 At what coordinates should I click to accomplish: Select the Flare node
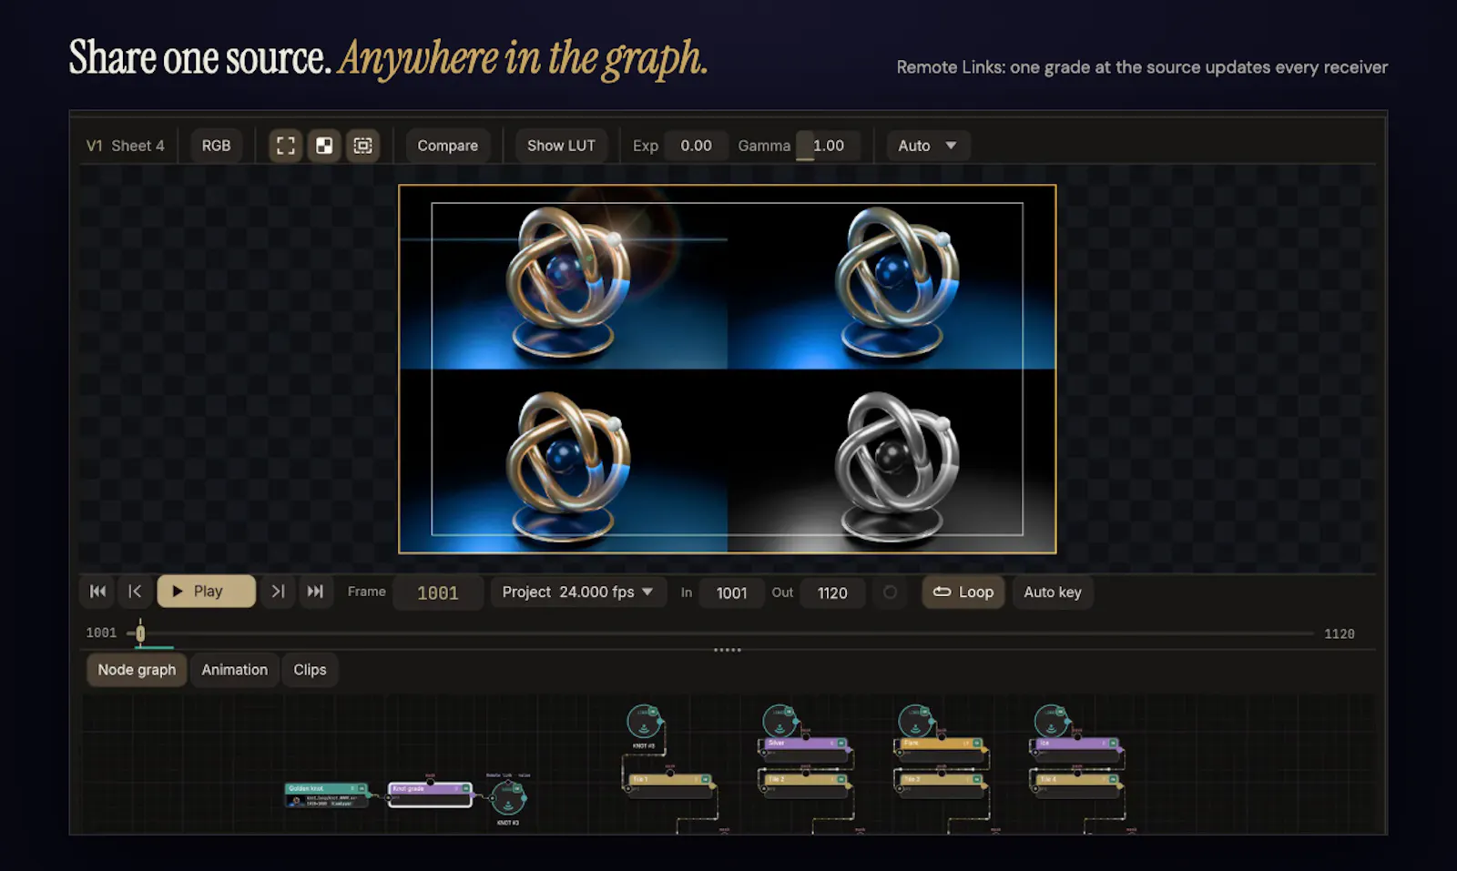941,748
